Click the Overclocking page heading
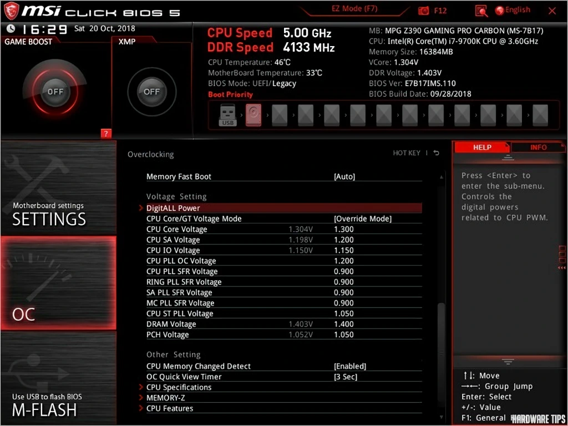This screenshot has height=426, width=568. [151, 154]
